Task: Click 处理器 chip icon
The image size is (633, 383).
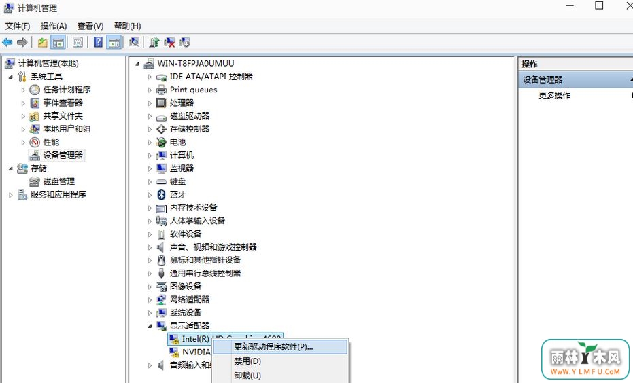Action: (x=161, y=103)
